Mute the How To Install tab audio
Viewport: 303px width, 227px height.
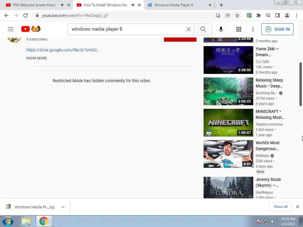point(133,5)
